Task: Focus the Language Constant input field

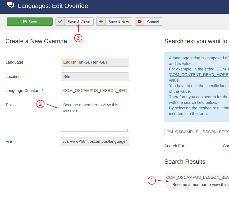Action: 95,91
